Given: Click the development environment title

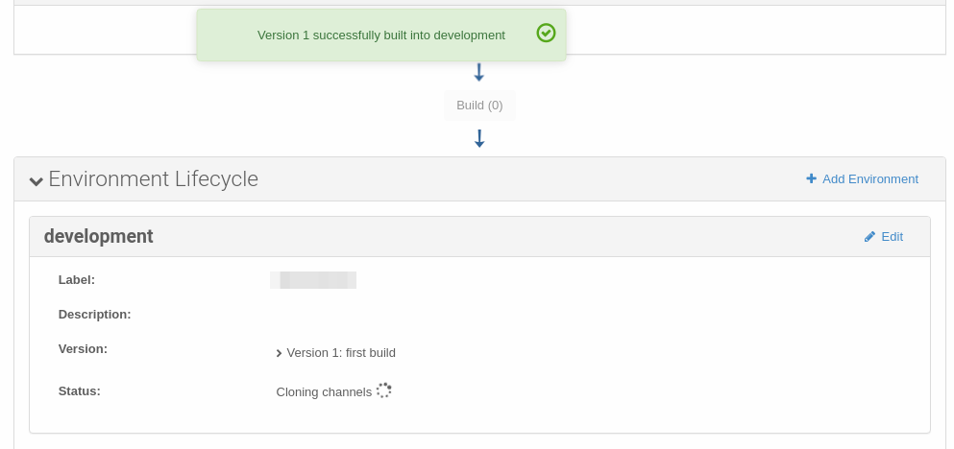Looking at the screenshot, I should pos(99,236).
